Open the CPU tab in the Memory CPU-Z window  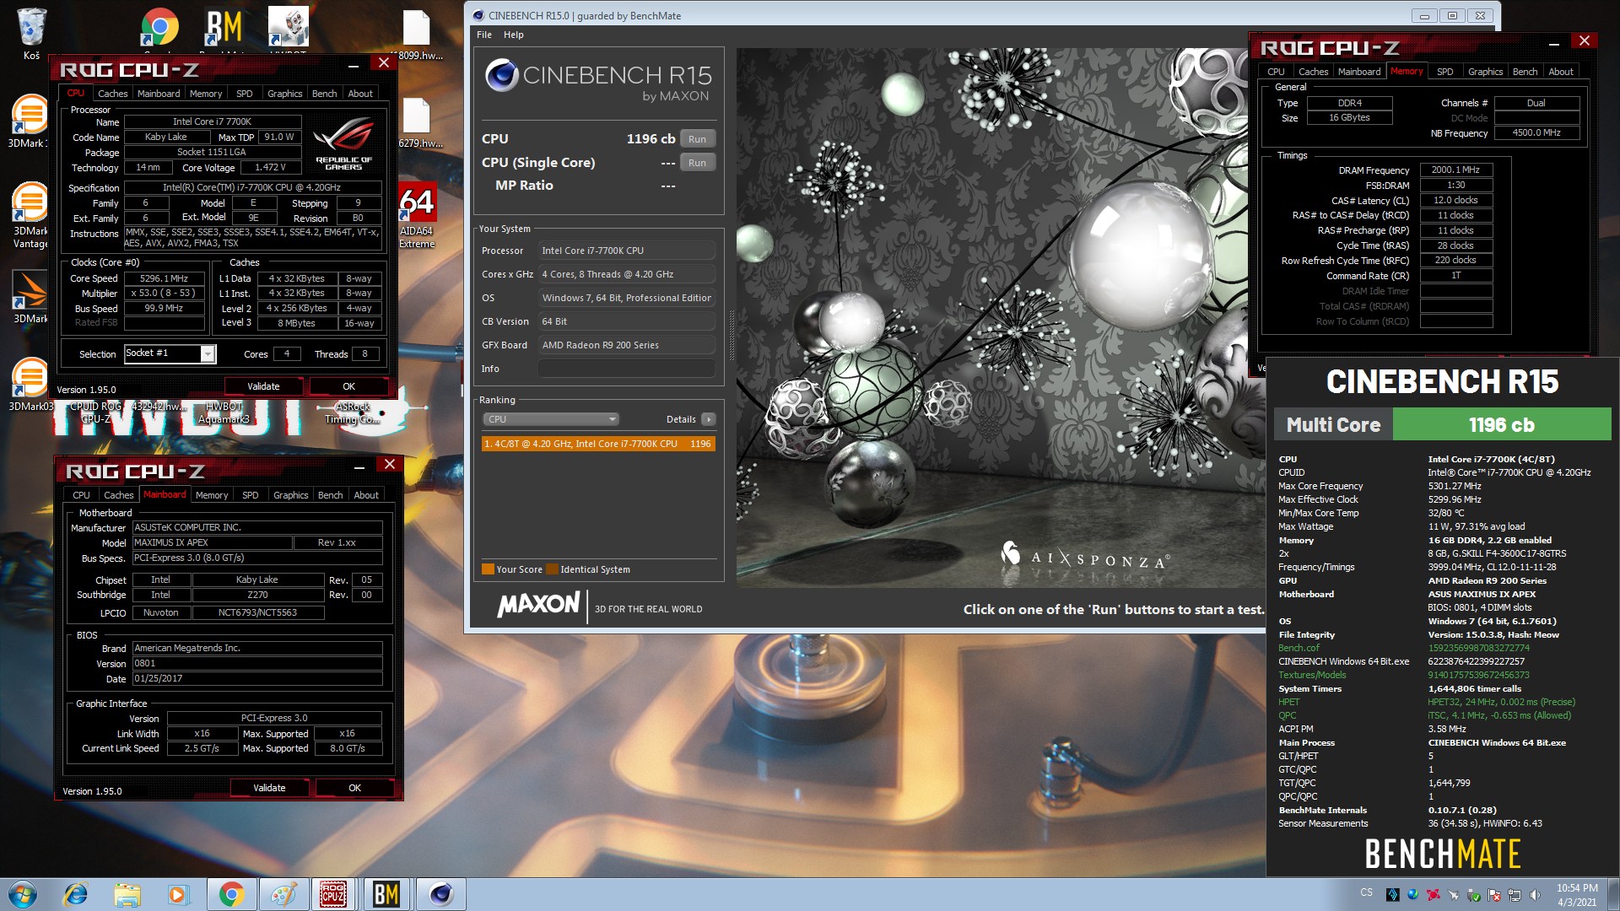[x=1276, y=72]
